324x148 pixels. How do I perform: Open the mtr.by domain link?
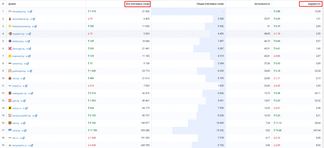(16, 79)
